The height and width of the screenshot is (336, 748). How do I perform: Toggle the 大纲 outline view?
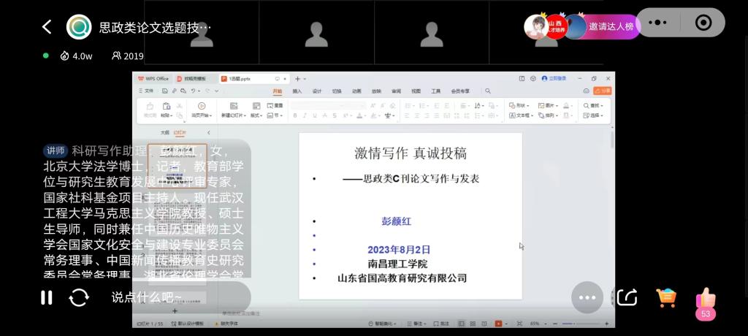click(165, 132)
